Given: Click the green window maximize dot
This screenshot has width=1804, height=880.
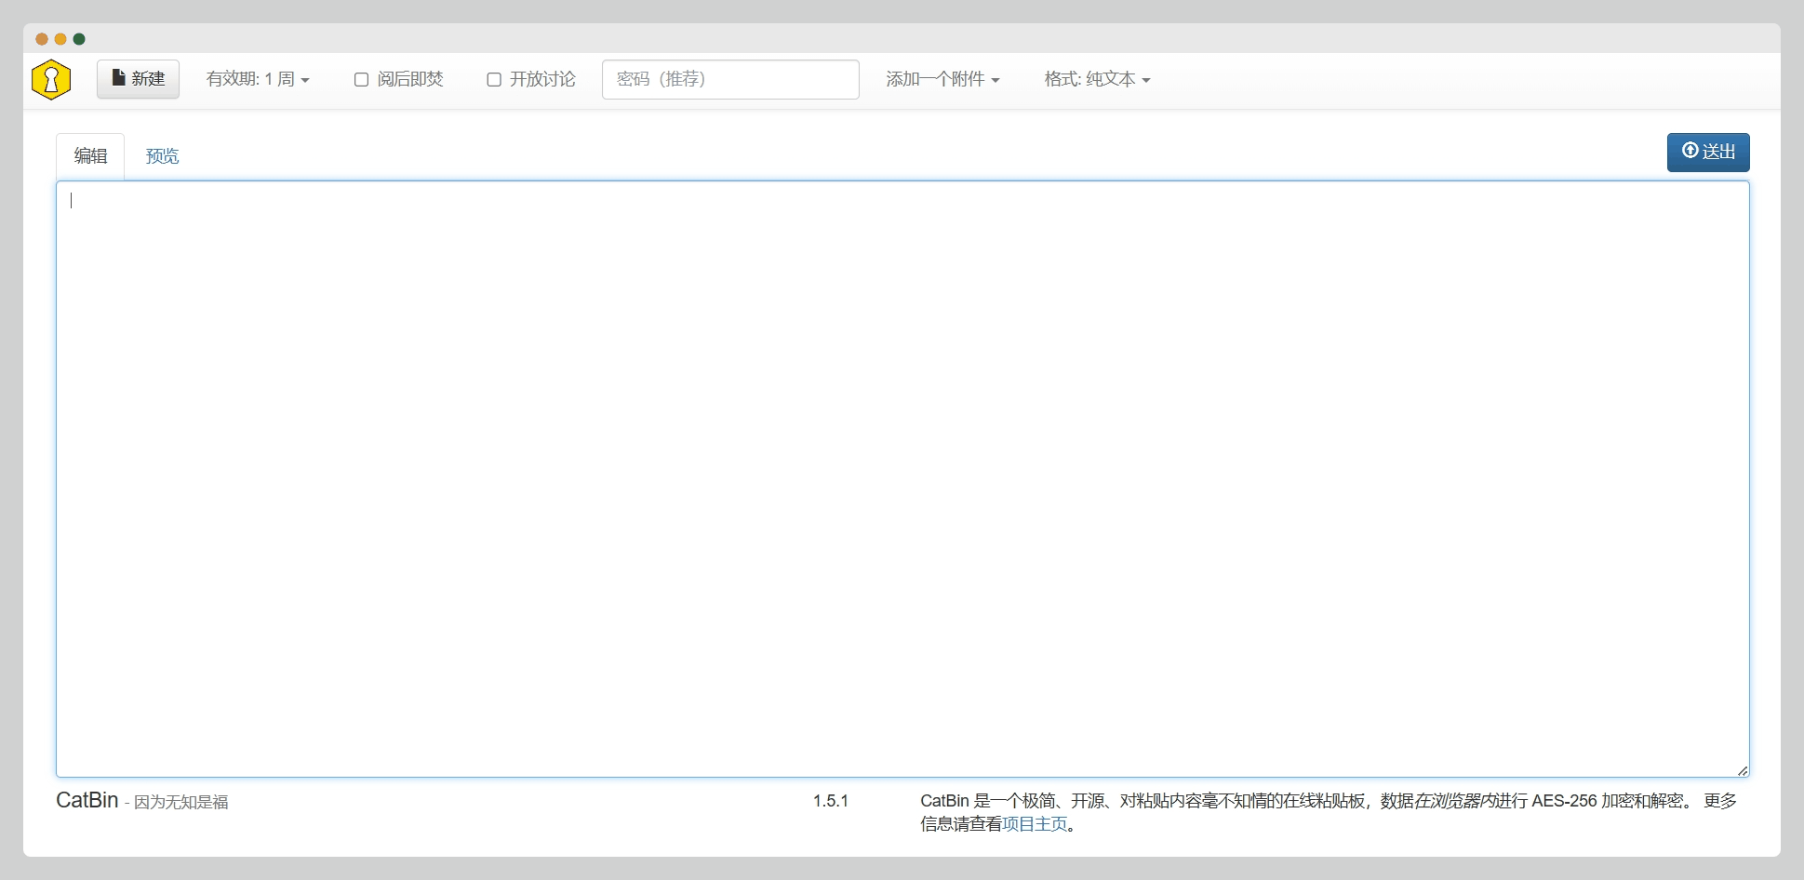Looking at the screenshot, I should [x=79, y=39].
